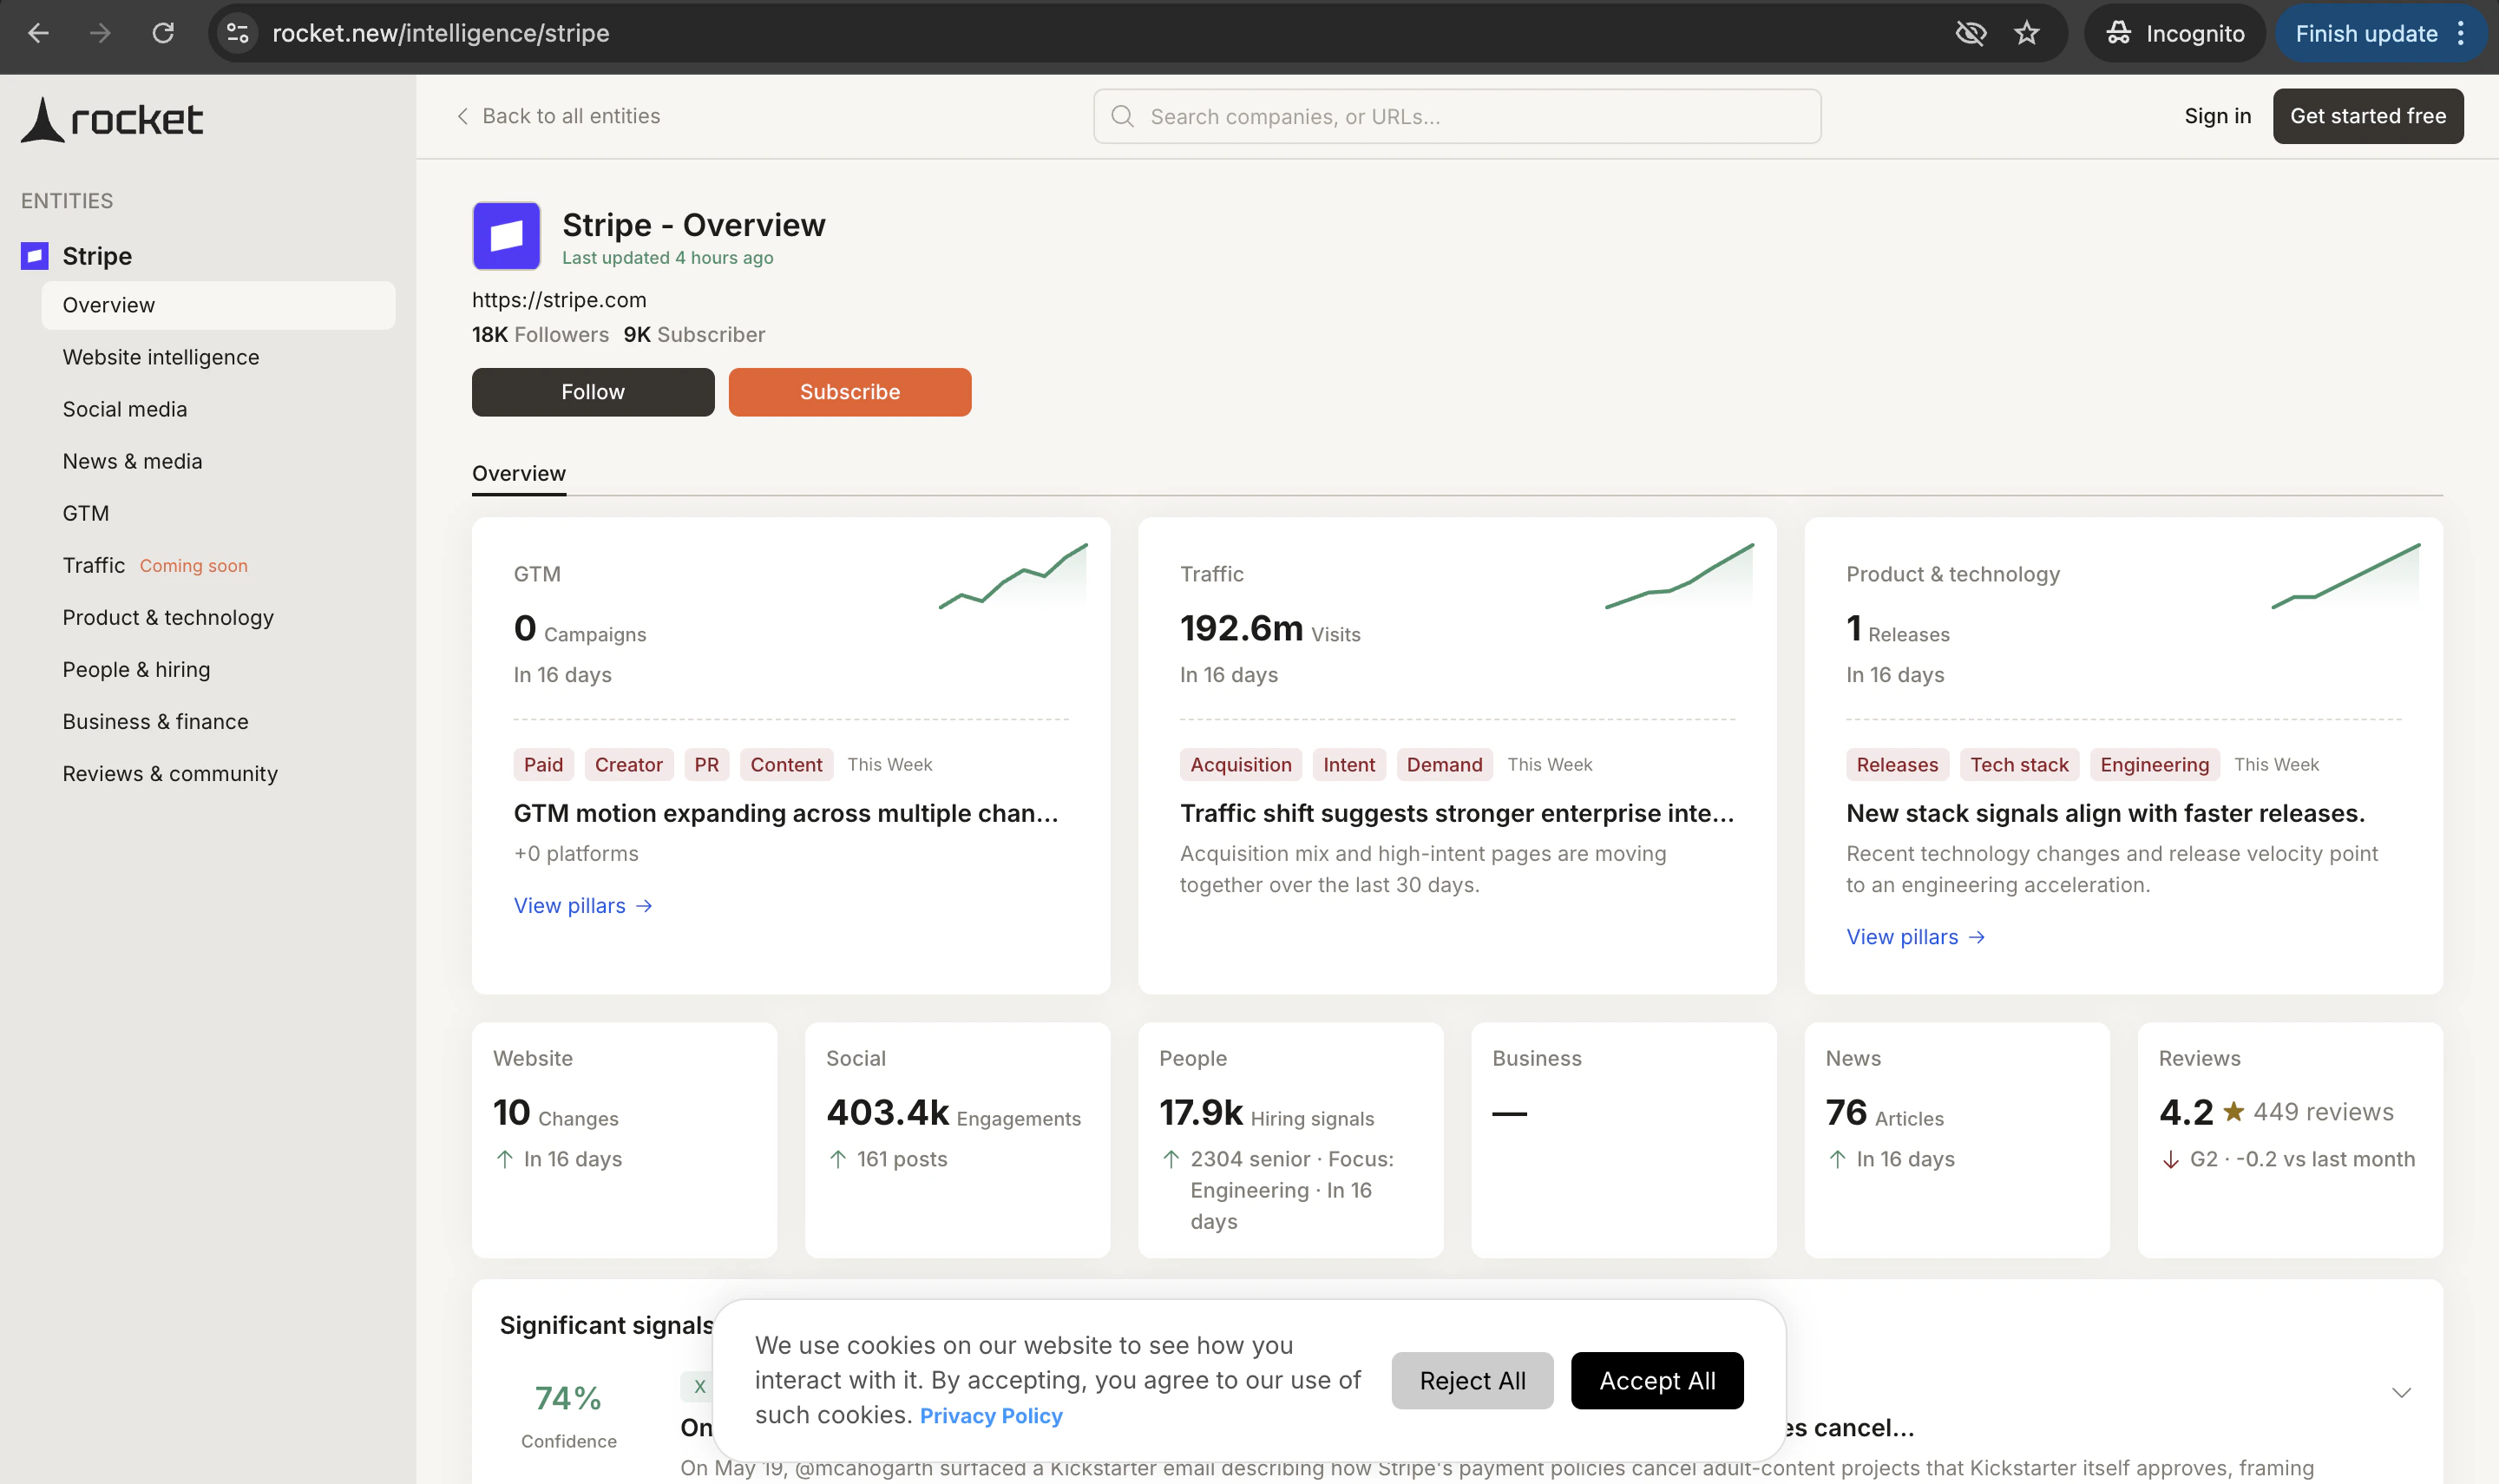Click the browser forward arrow
2499x1484 pixels.
100,33
